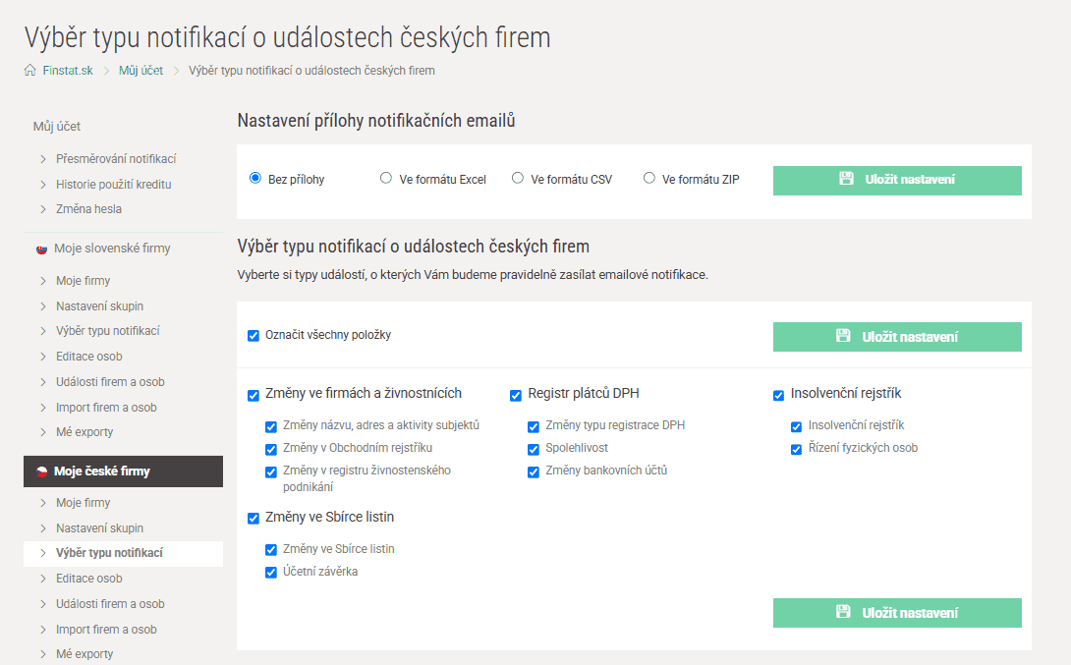The image size is (1071, 665).
Task: Click the Czech flag beside Moje české firmy
Action: coord(40,471)
